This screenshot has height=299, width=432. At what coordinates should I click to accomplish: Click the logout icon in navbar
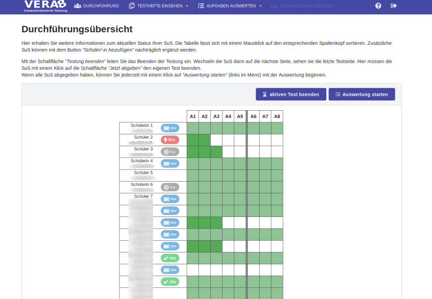point(394,6)
